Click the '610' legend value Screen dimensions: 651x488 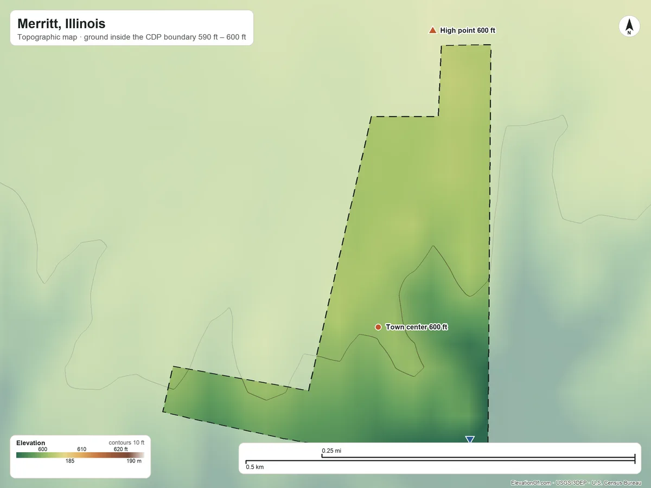[82, 449]
